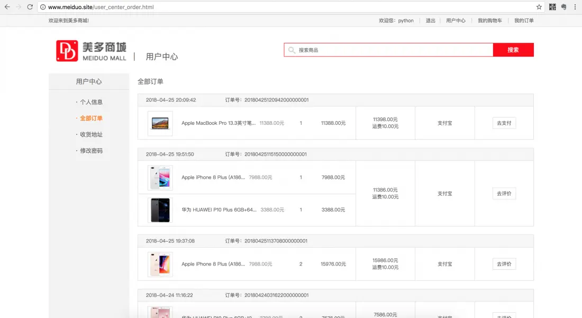Click the Apple MacBook Pro 13.3英寸 product name
The width and height of the screenshot is (582, 318).
[x=218, y=123]
